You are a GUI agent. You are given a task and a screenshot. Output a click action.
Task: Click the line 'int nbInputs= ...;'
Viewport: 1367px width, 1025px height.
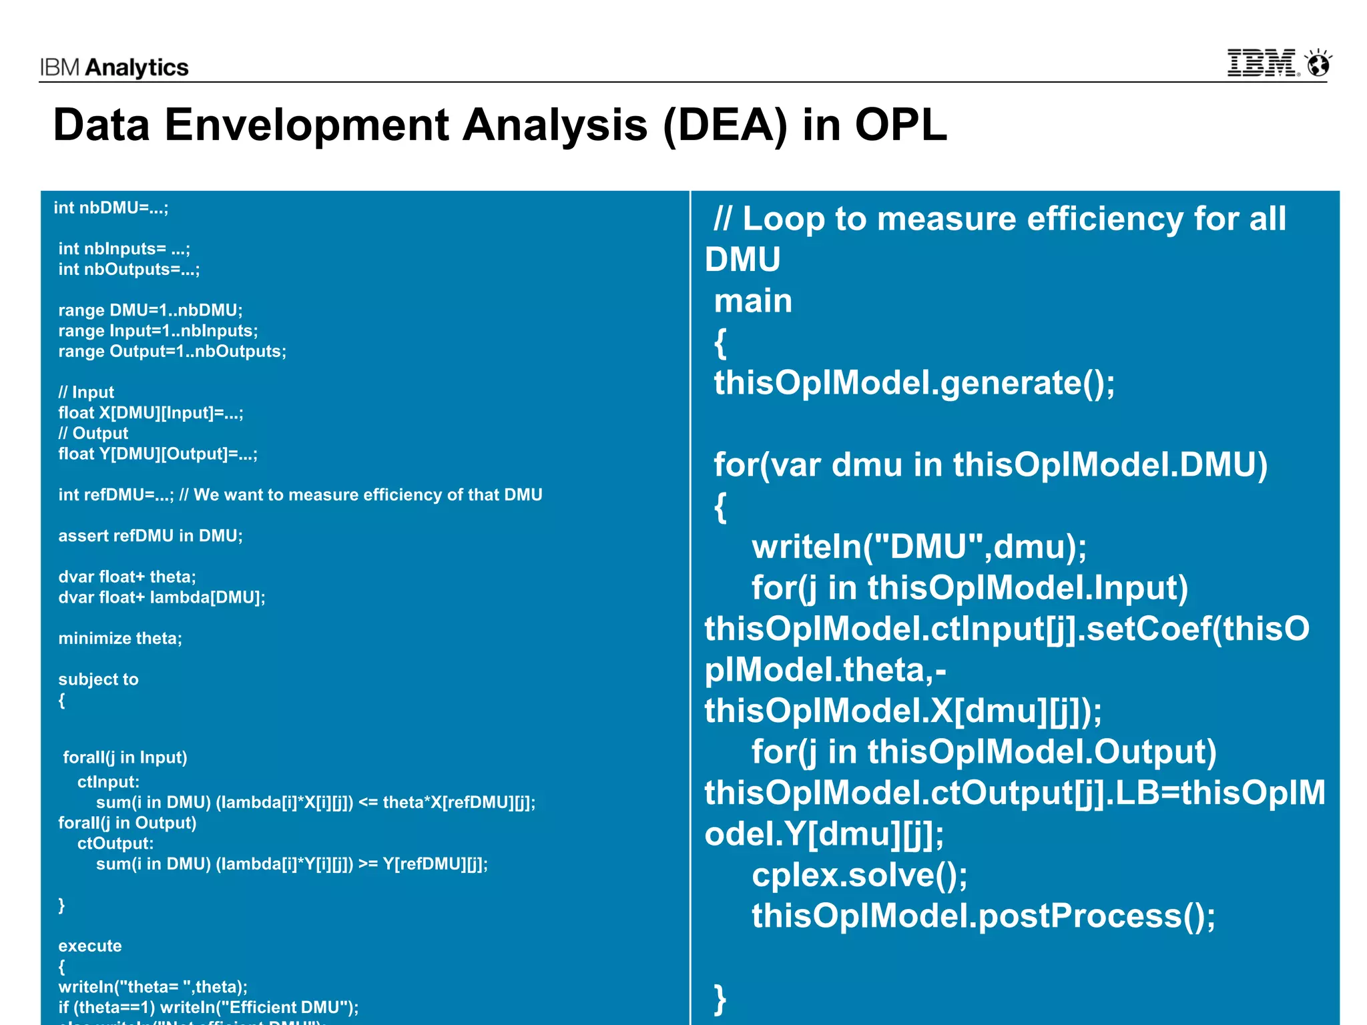click(124, 249)
